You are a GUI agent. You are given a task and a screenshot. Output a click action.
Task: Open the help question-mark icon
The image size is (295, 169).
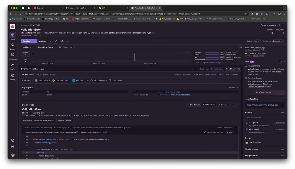13,140
